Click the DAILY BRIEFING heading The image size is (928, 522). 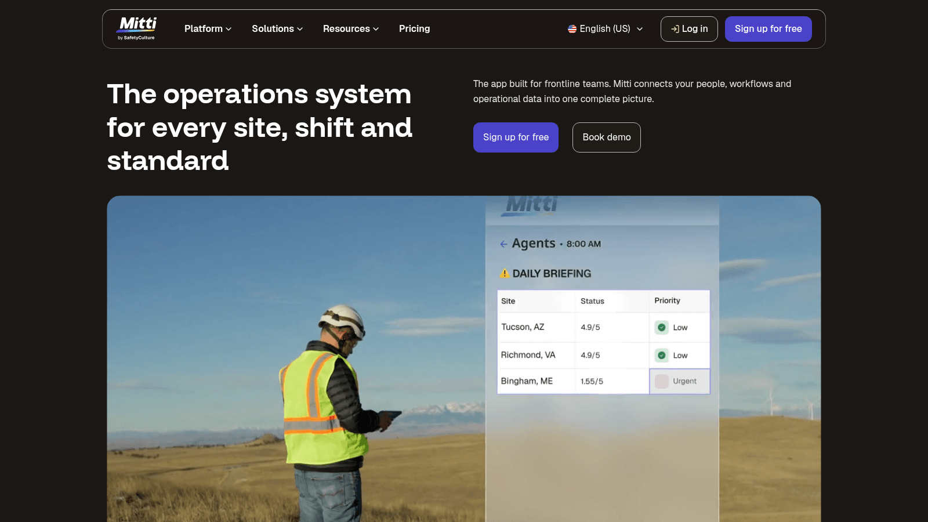[x=552, y=274]
